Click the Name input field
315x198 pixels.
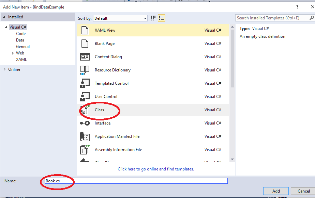136,181
